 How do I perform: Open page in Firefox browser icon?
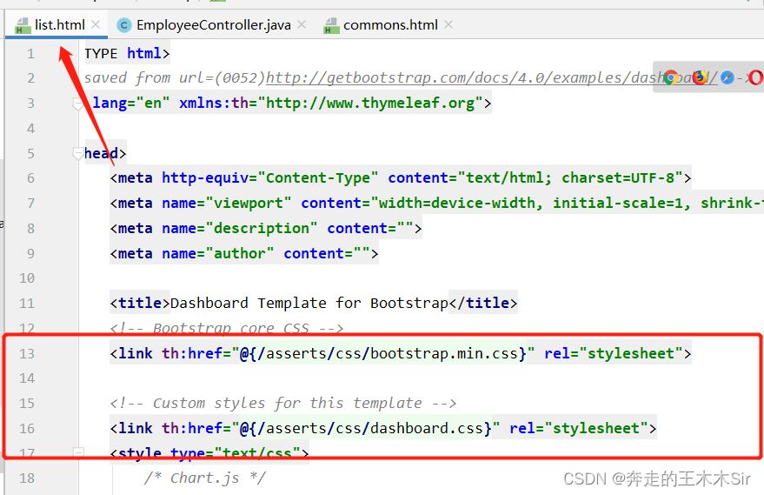[699, 78]
